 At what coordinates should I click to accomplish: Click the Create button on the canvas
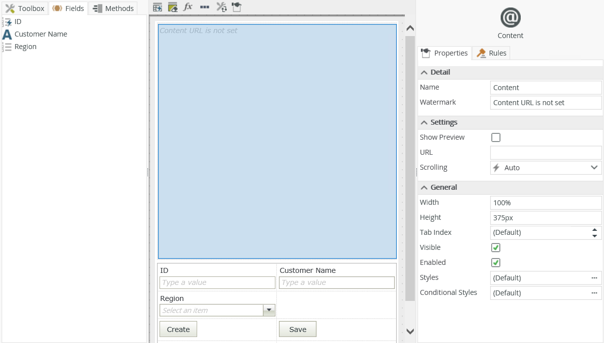click(178, 329)
